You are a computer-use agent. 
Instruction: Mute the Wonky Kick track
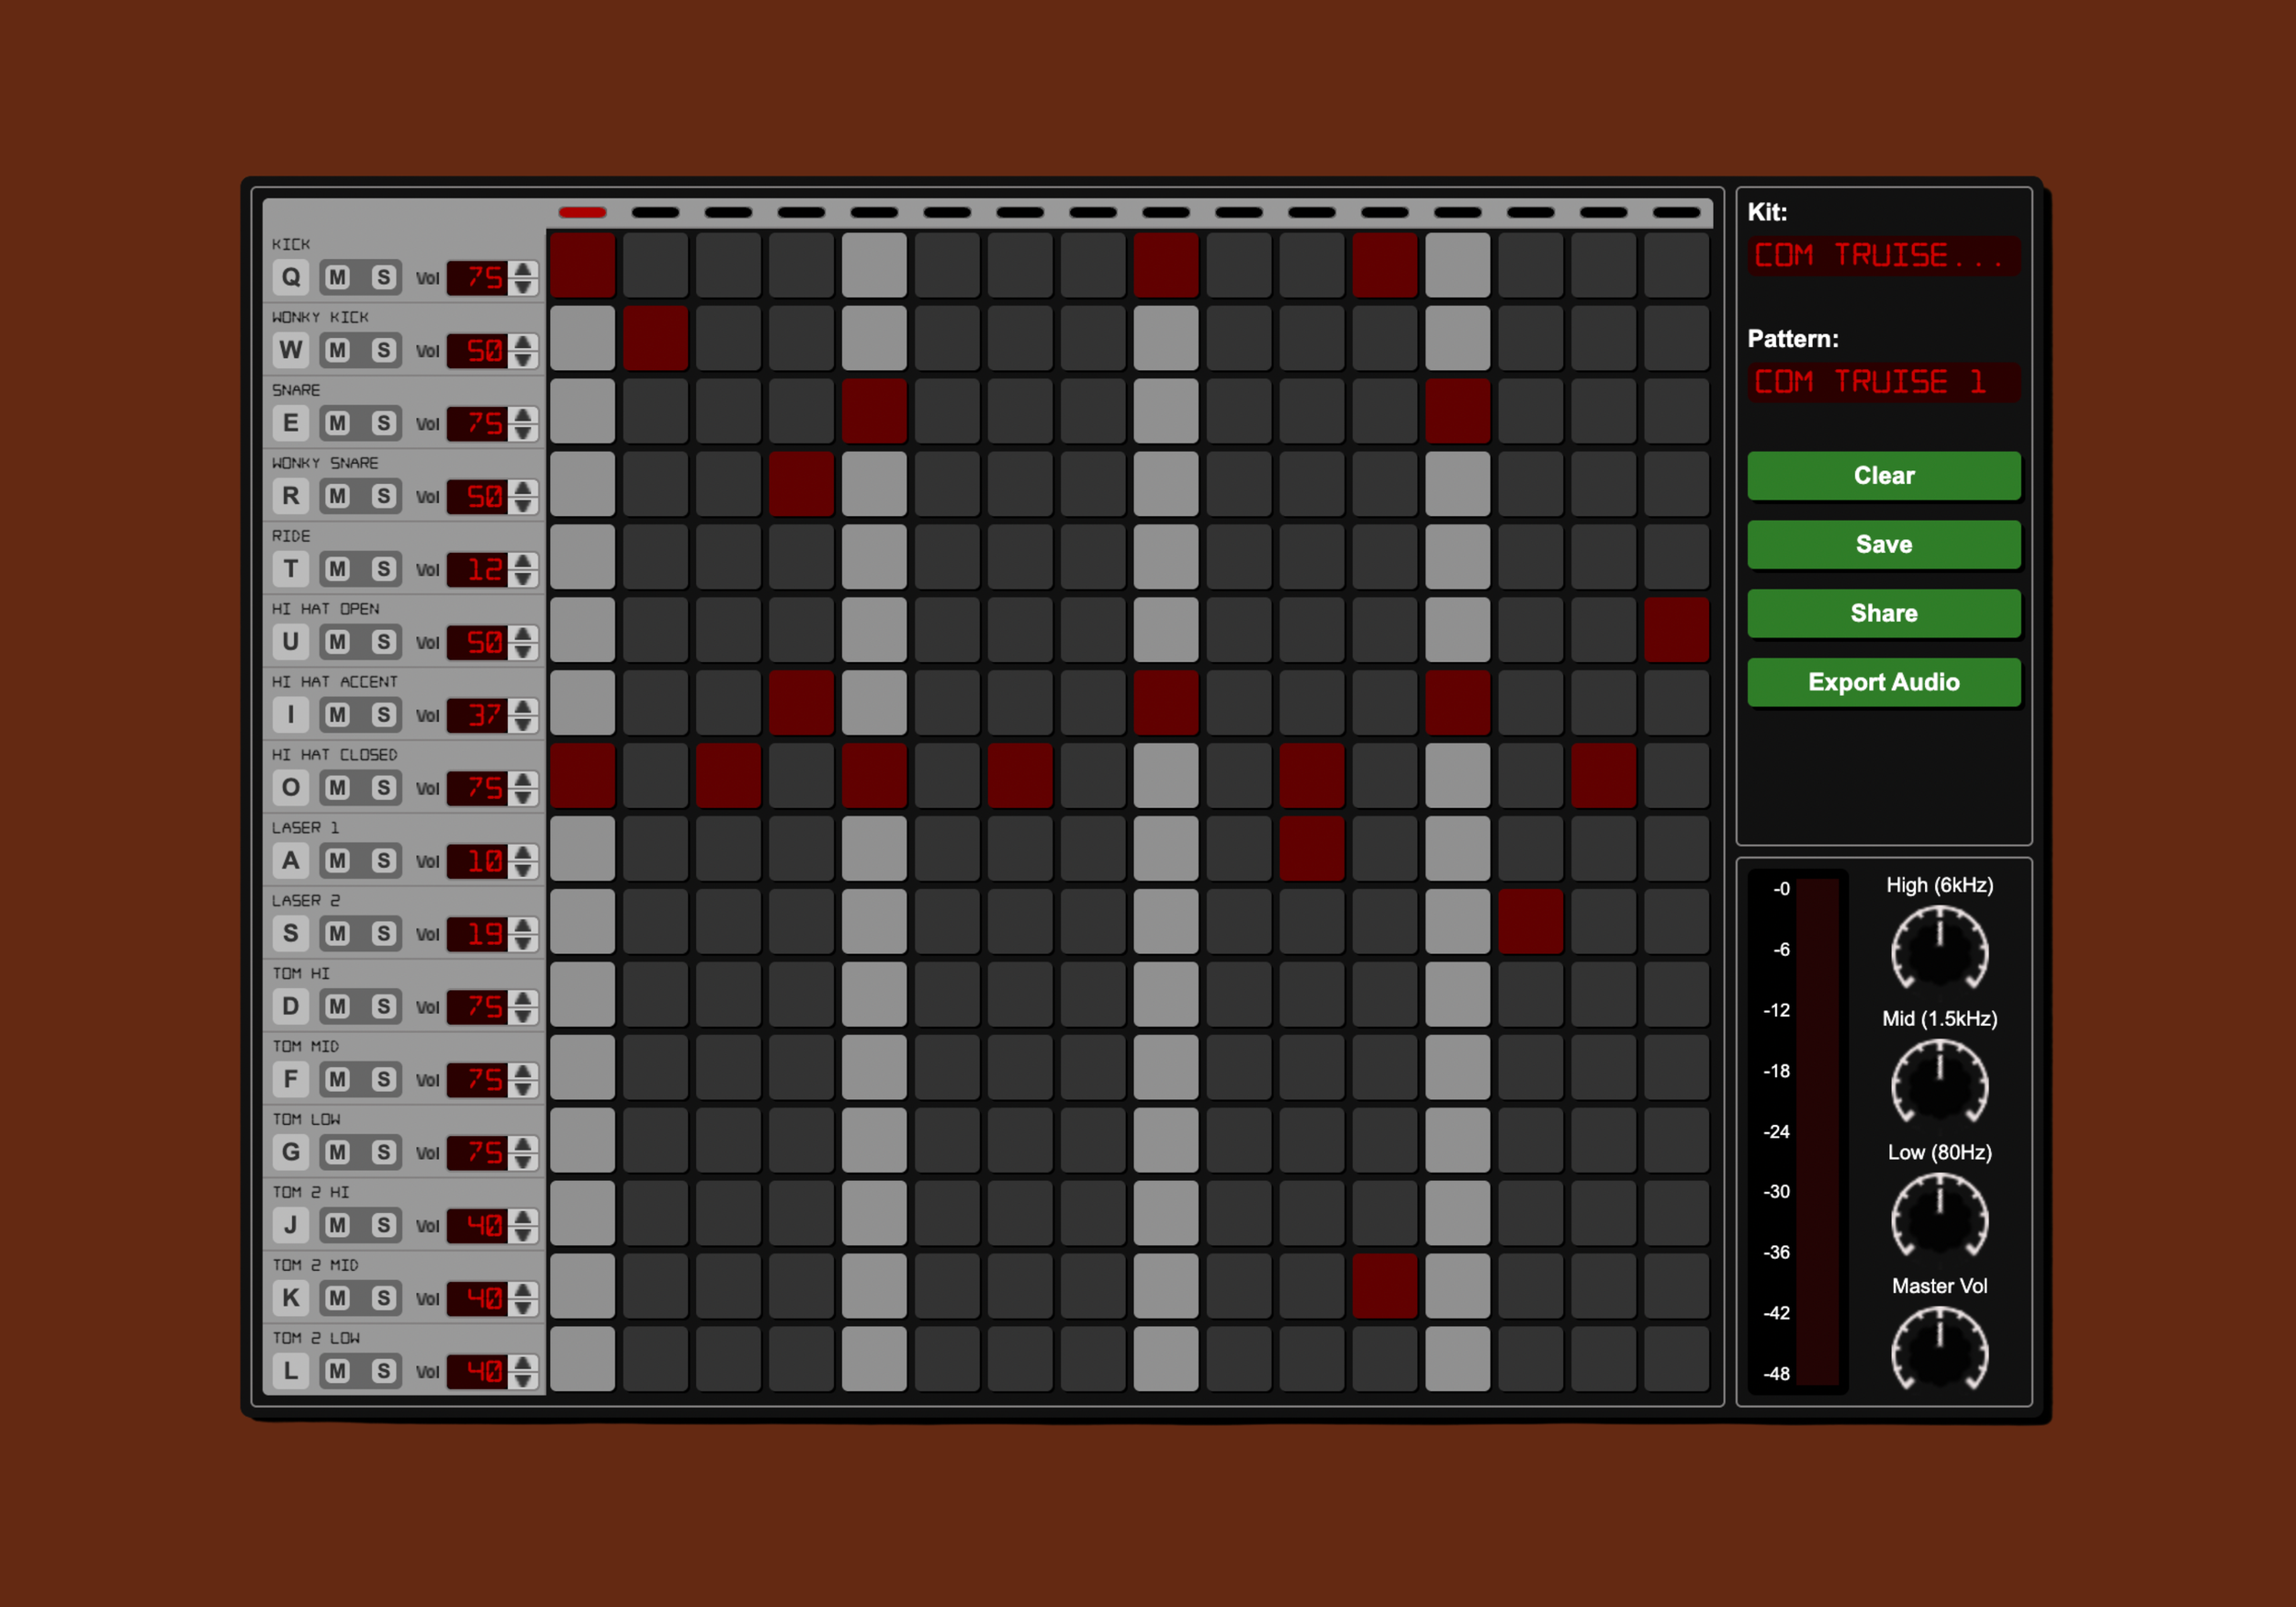pyautogui.click(x=338, y=350)
